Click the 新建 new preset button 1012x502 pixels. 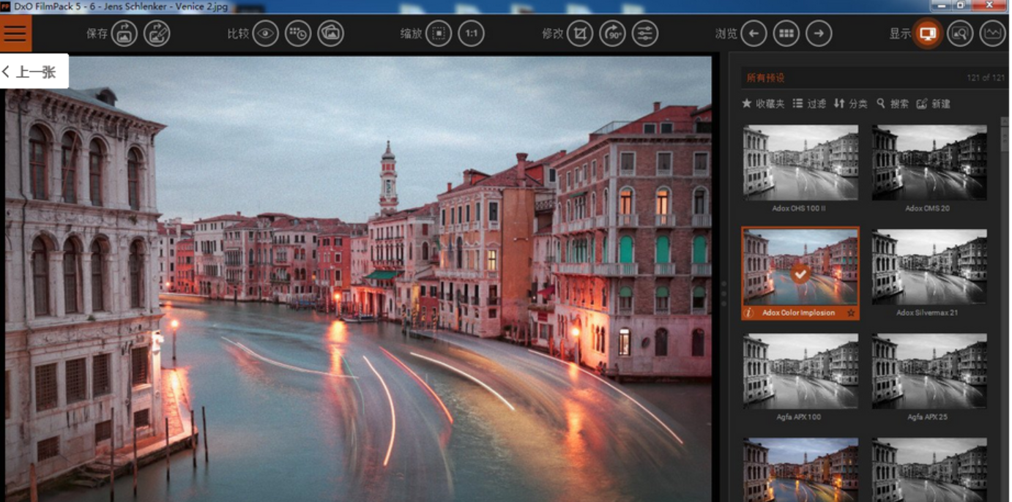click(x=933, y=104)
